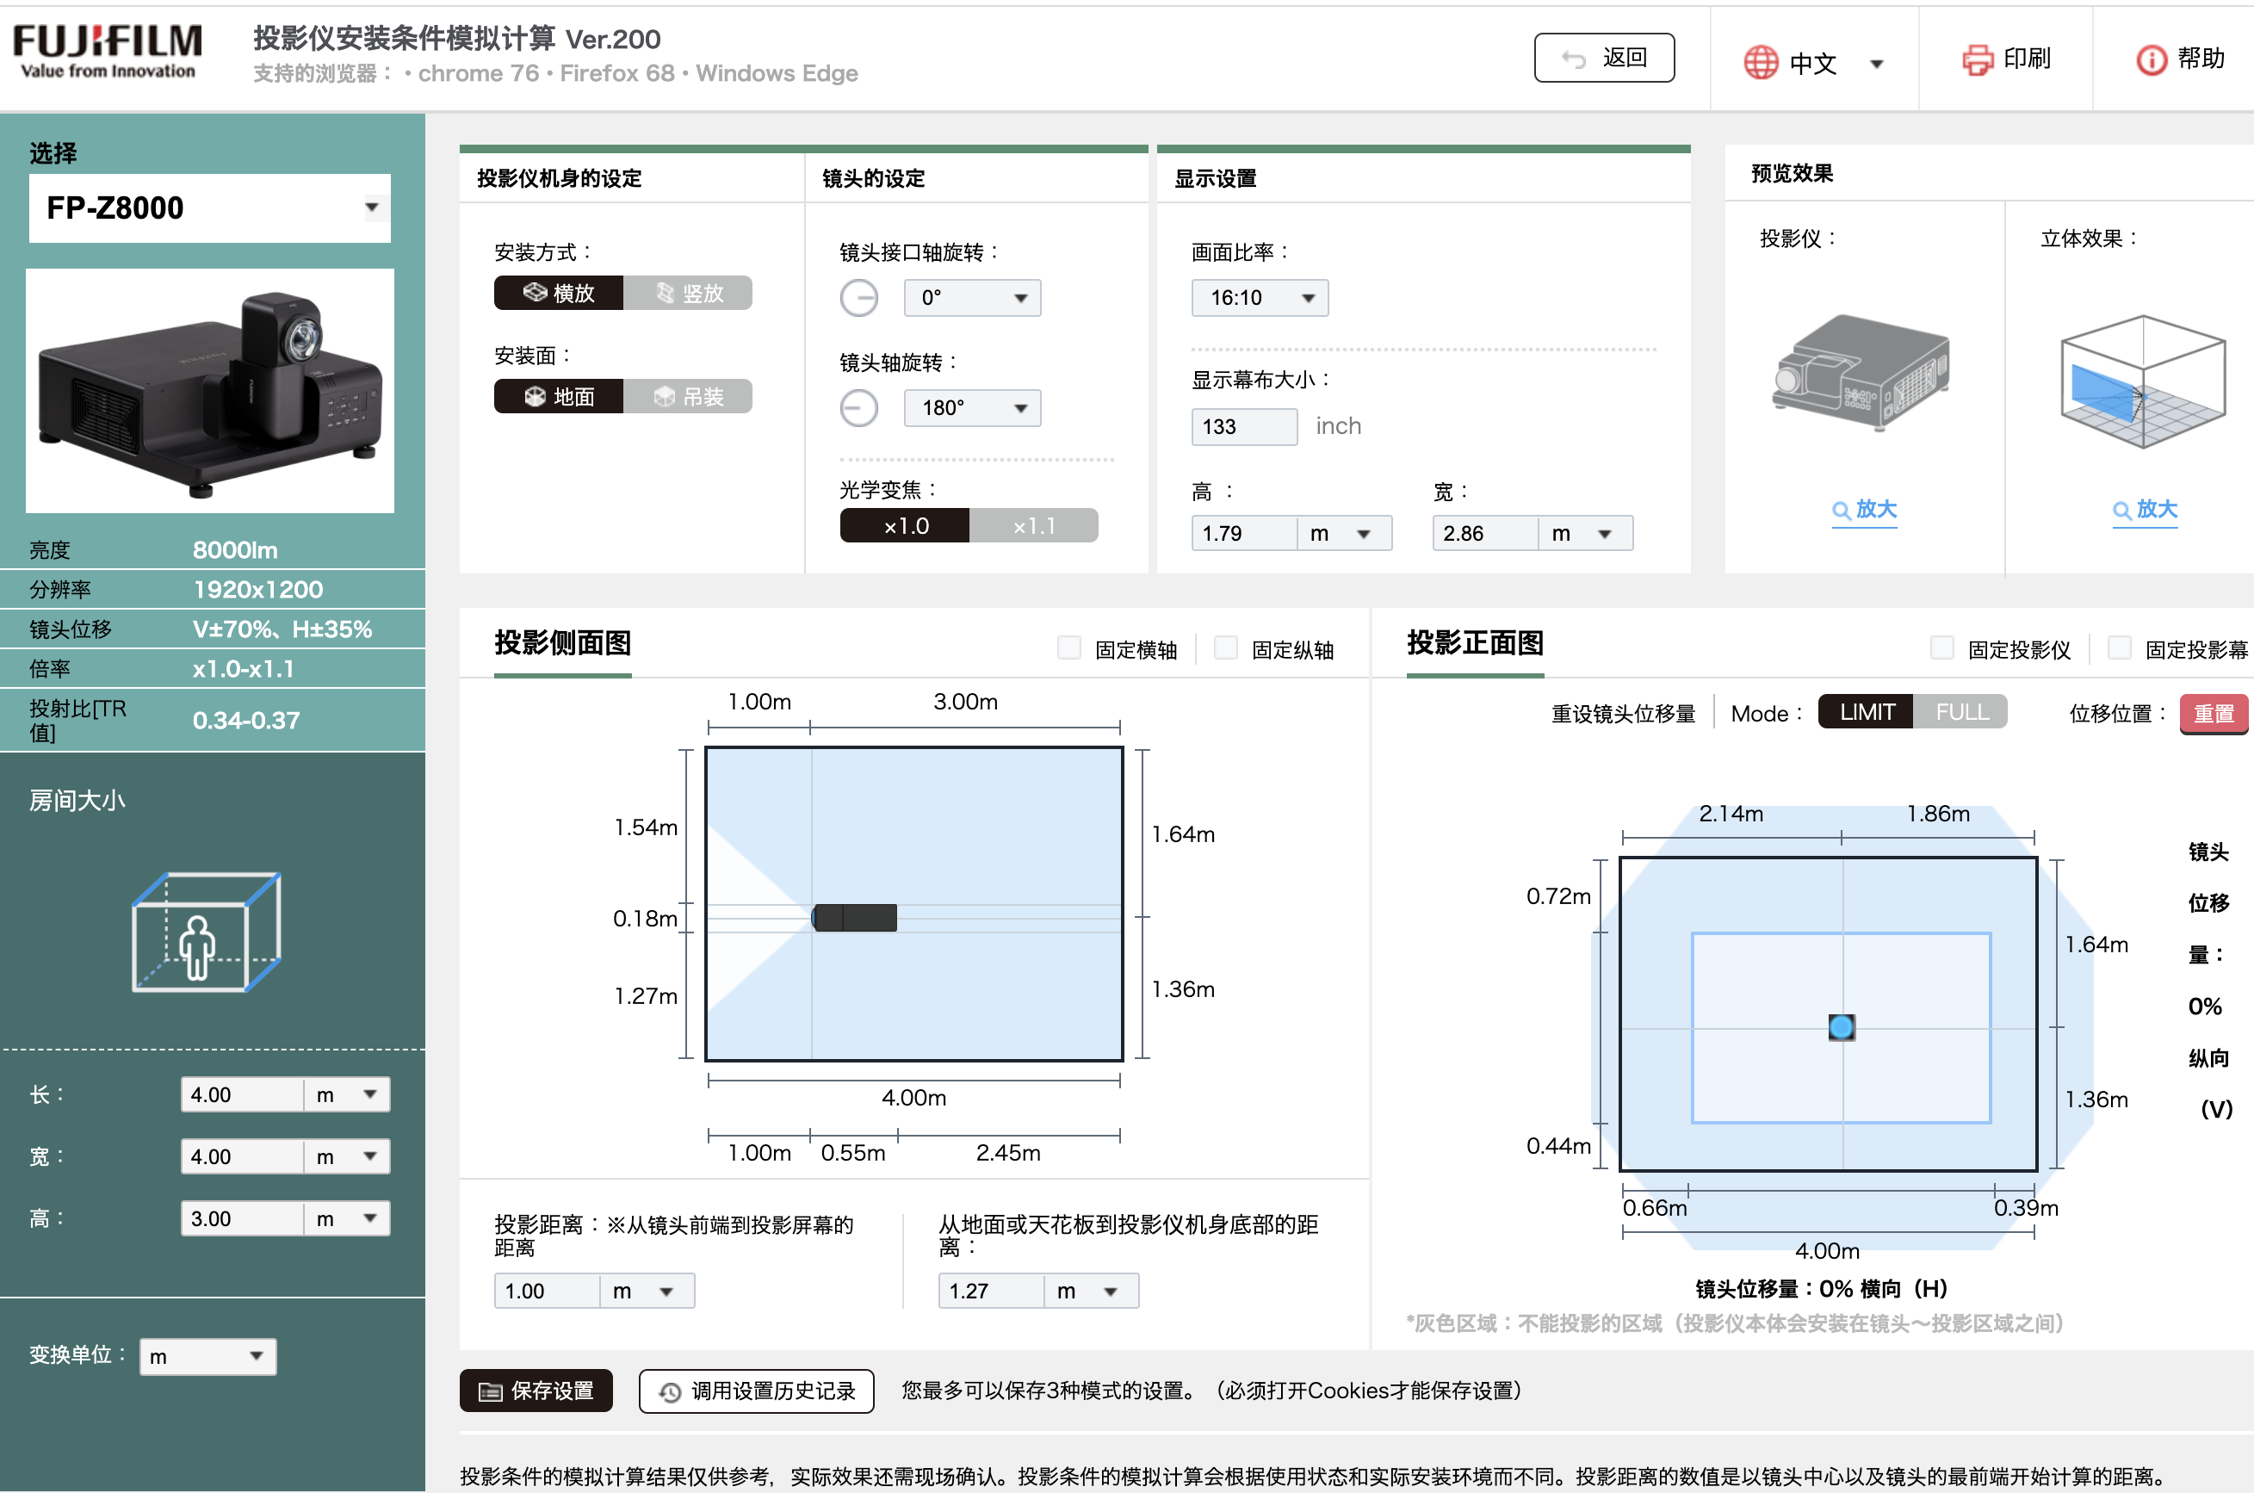Click the screen size 133 inch field

1243,426
